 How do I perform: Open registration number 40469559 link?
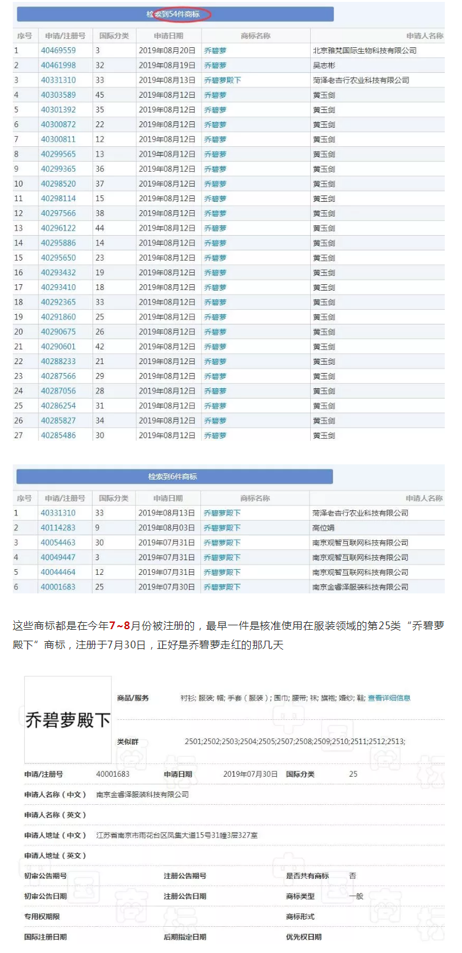[x=58, y=50]
